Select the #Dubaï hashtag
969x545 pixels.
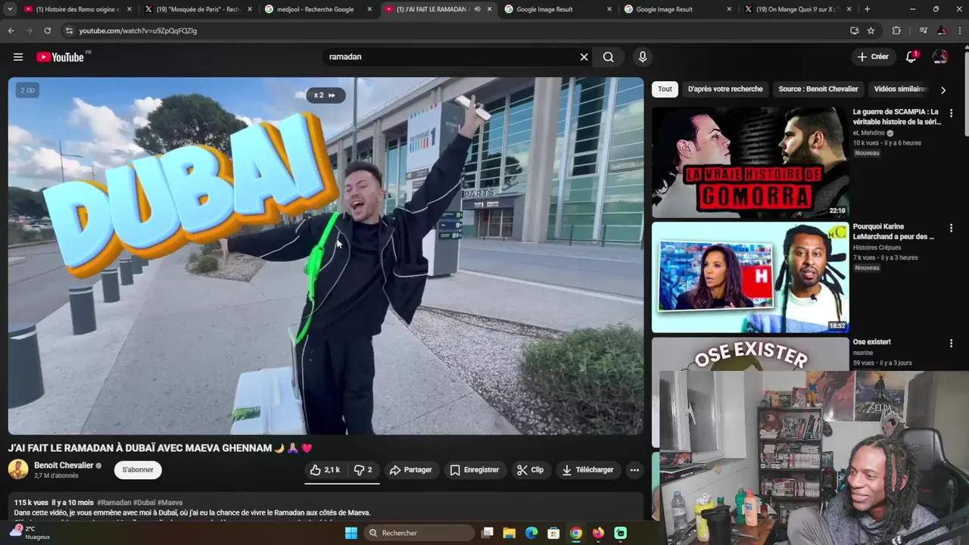coord(144,503)
